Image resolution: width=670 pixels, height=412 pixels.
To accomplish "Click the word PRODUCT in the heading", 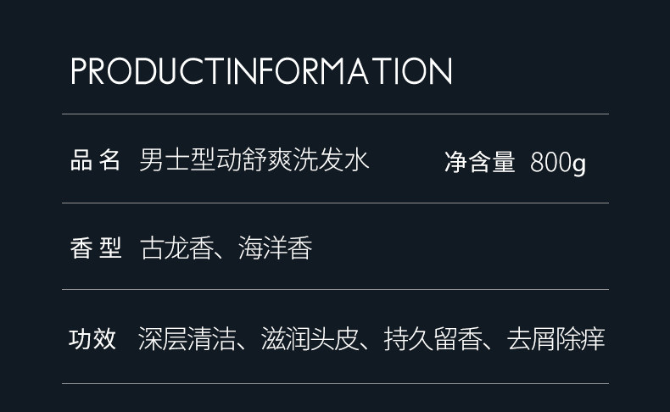I will click(150, 72).
